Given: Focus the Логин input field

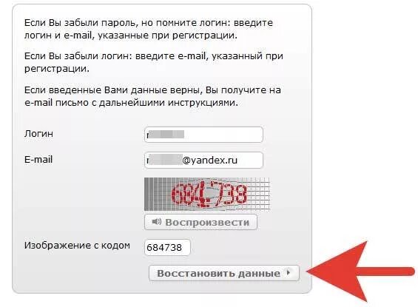Looking at the screenshot, I should [203, 135].
